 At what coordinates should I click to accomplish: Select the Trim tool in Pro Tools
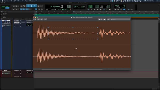28,6
